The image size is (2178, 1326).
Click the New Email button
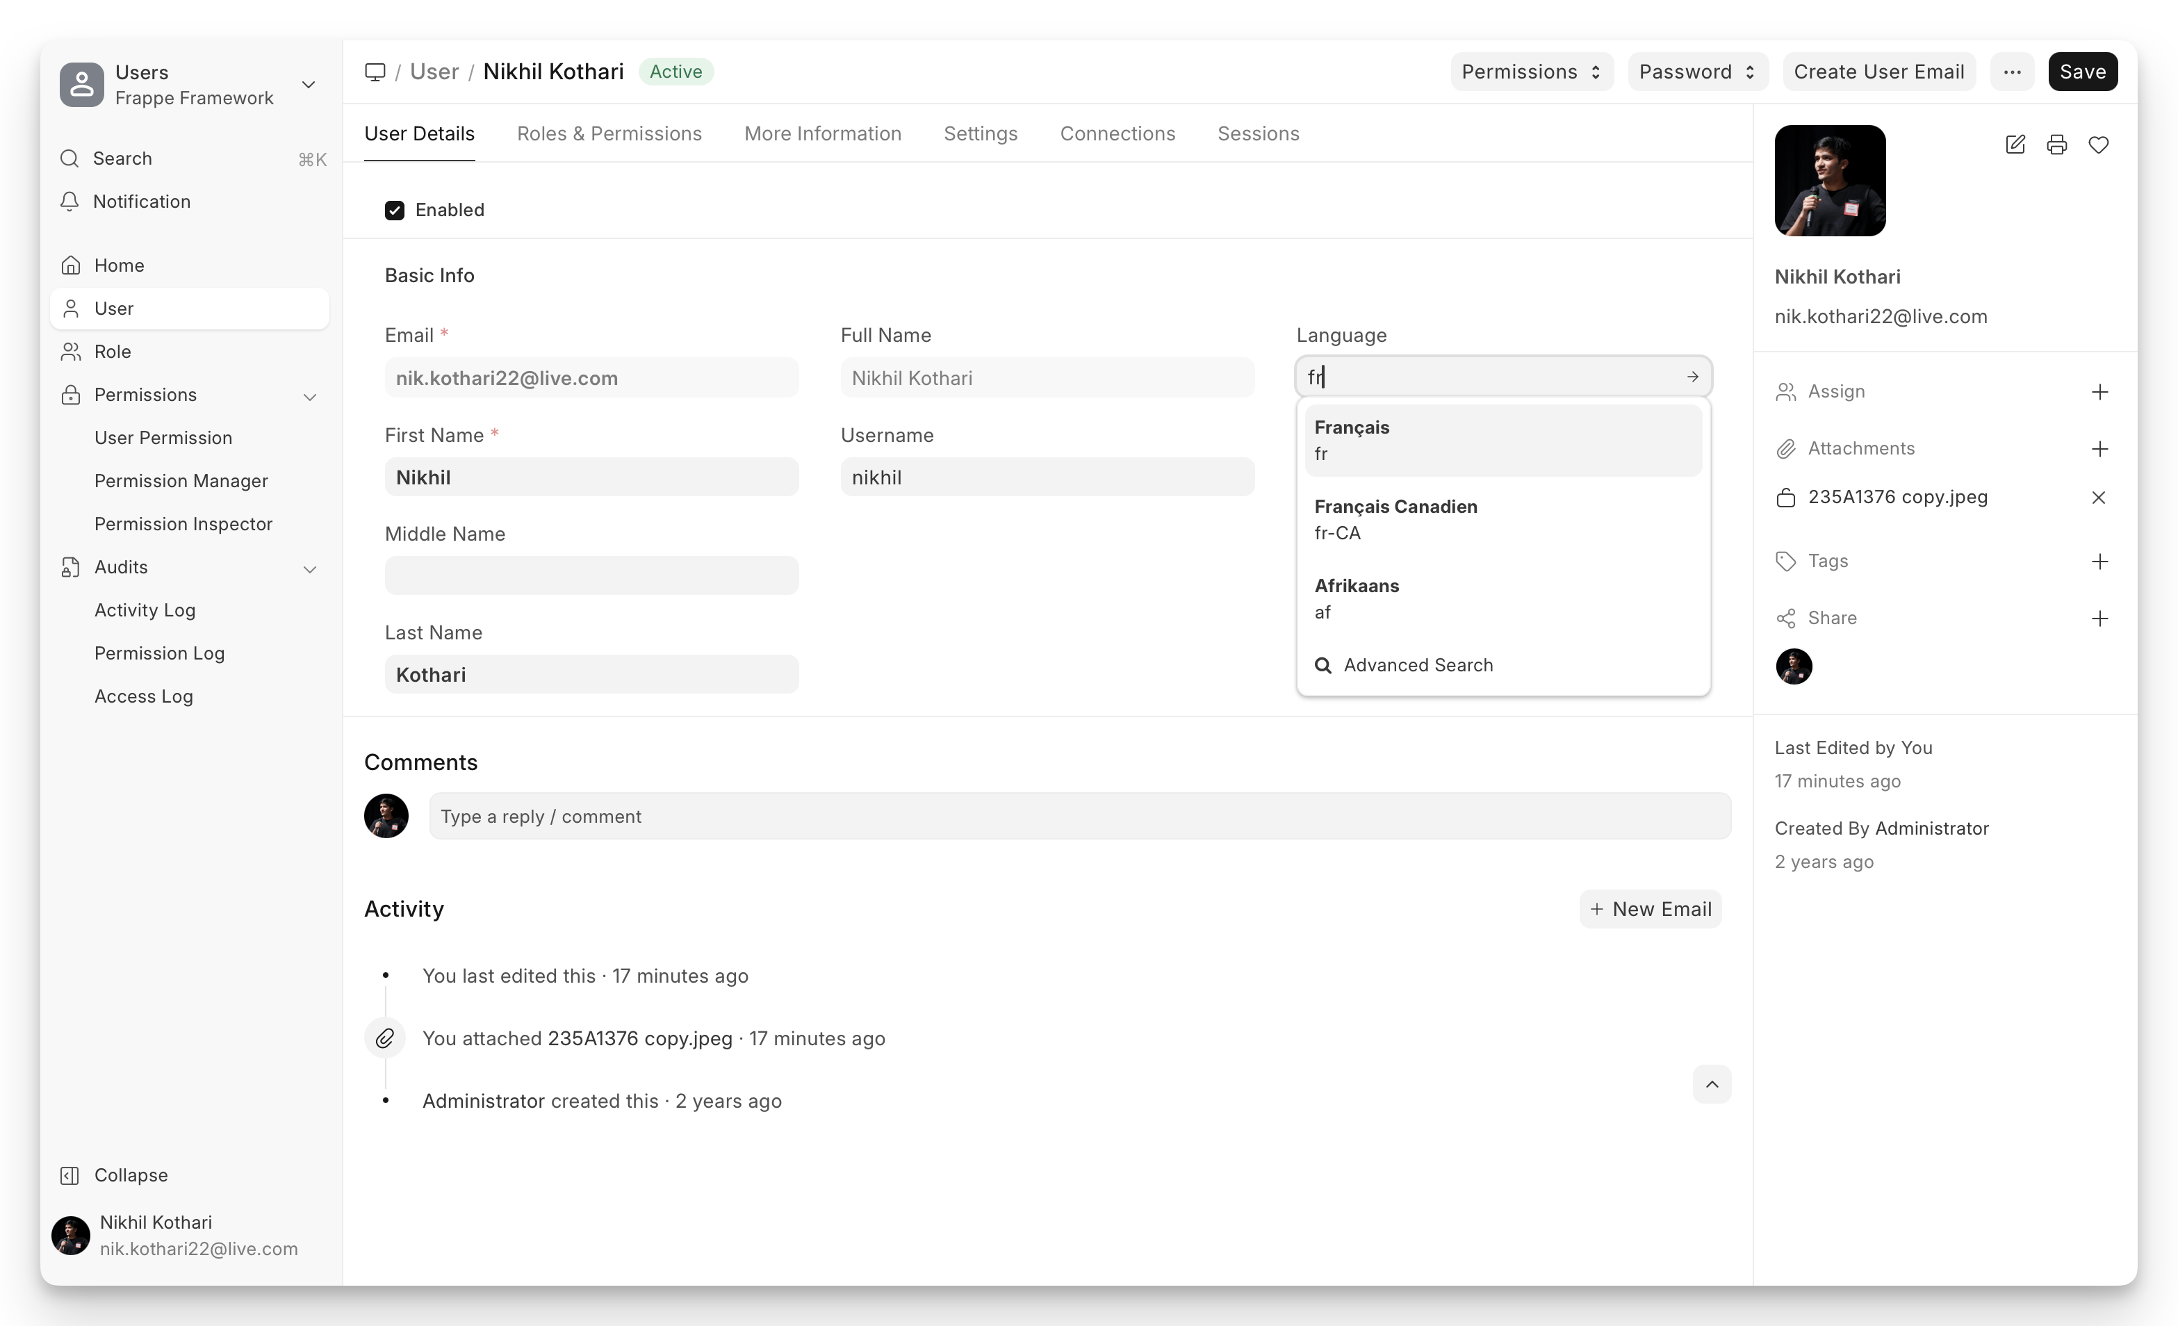click(x=1649, y=910)
